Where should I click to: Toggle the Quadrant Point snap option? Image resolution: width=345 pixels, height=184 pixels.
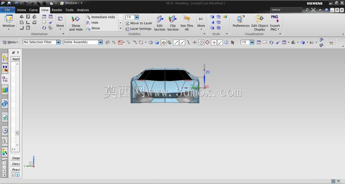(x=207, y=42)
